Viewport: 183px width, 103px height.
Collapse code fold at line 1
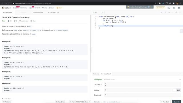[97, 17]
